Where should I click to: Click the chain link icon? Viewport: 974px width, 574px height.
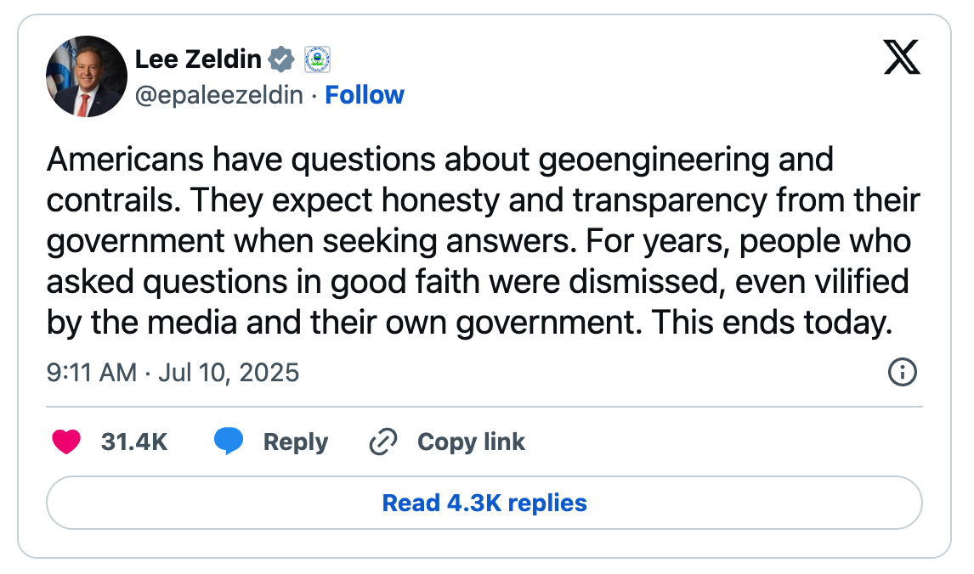383,442
